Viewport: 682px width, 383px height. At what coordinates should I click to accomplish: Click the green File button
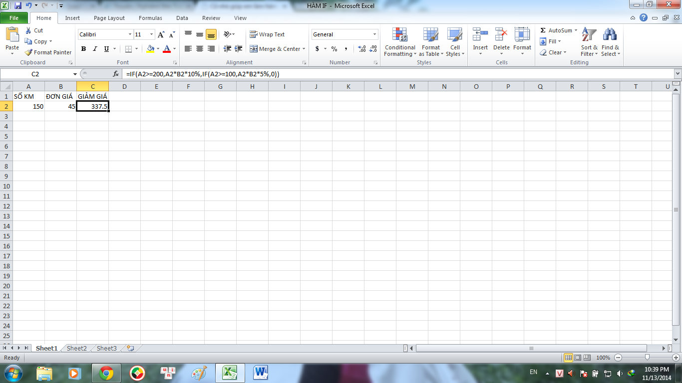(14, 18)
